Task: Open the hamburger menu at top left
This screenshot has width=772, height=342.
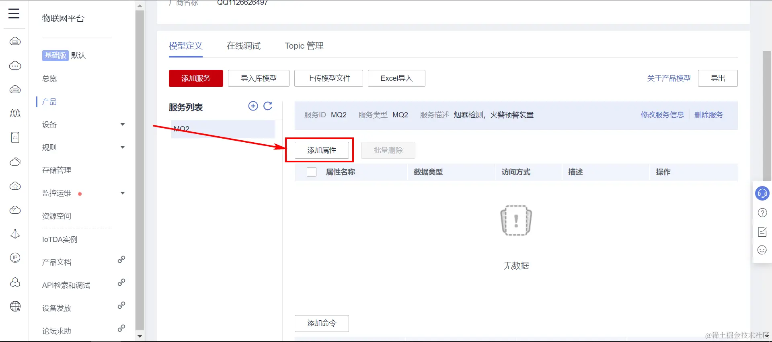Action: pyautogui.click(x=14, y=14)
